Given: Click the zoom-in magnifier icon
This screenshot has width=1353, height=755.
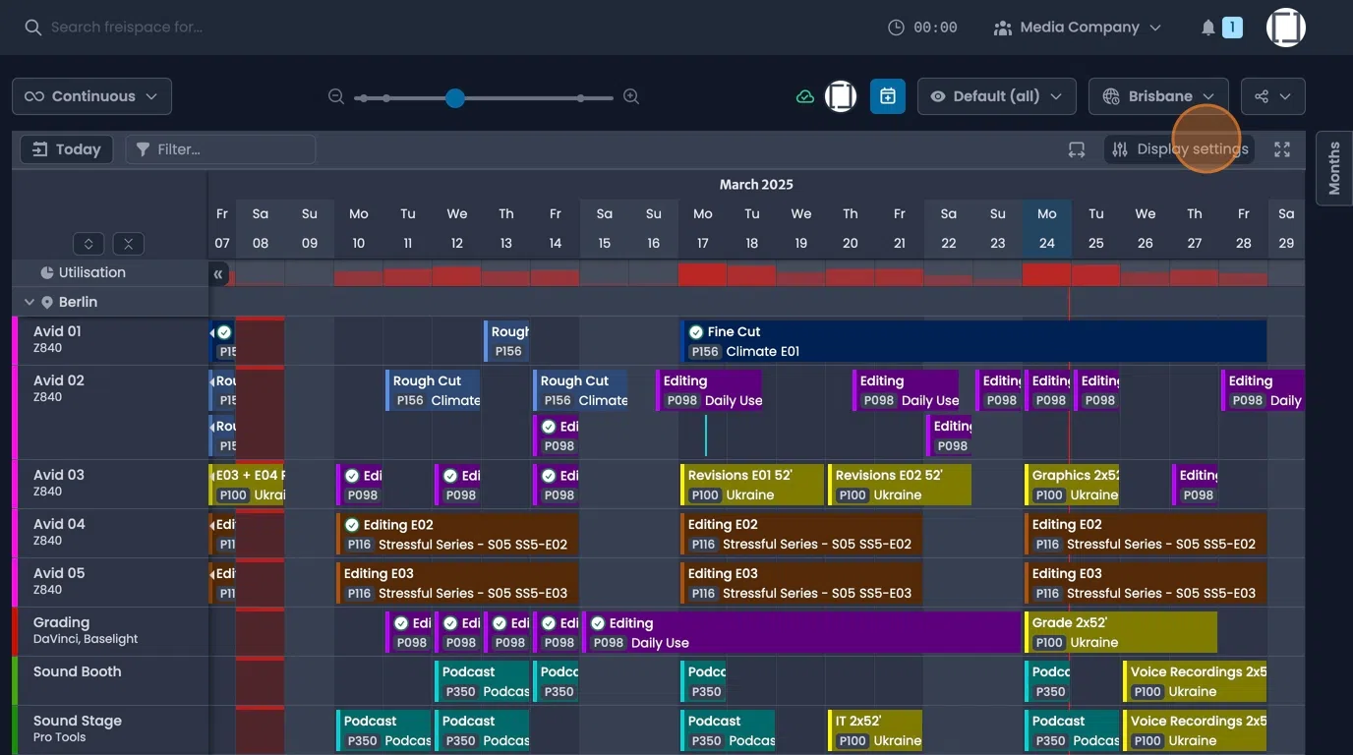Looking at the screenshot, I should coord(630,96).
